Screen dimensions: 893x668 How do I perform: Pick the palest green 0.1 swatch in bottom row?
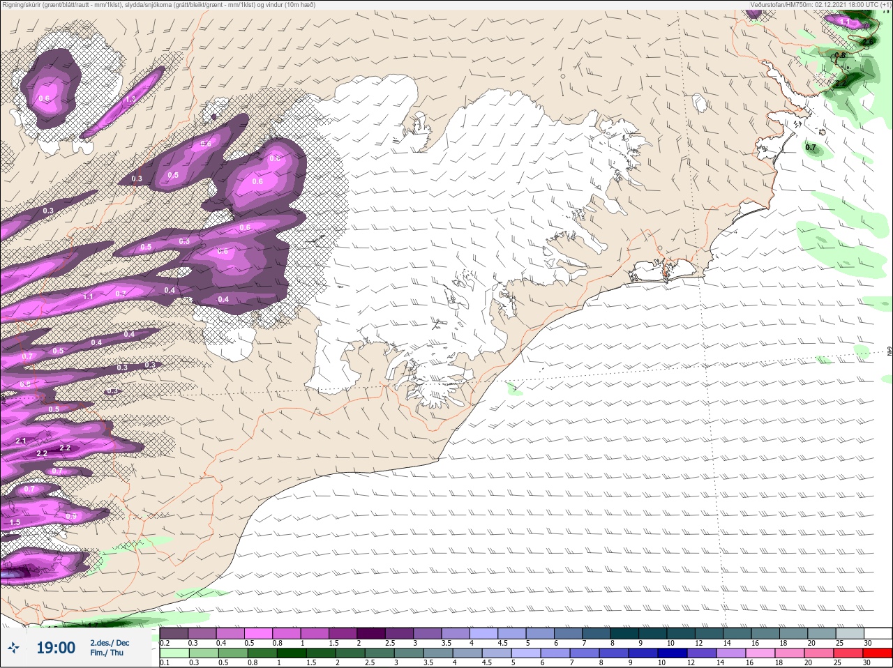[x=174, y=653]
